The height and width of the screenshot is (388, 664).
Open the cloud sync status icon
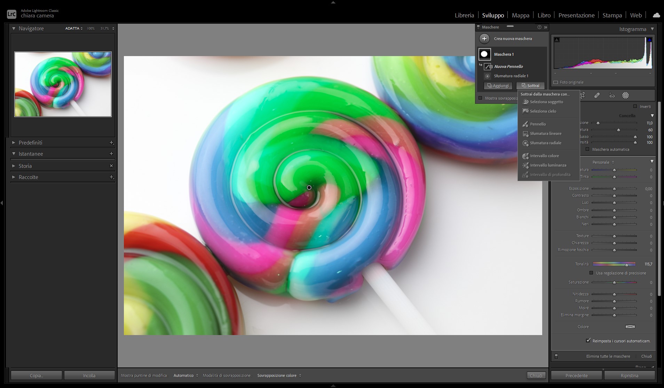[x=656, y=15]
